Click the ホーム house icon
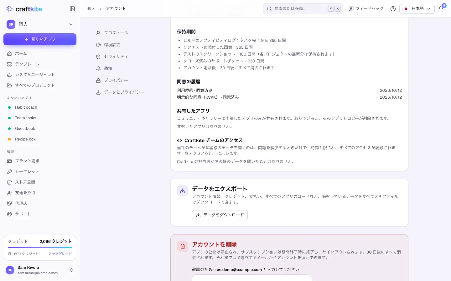 (9, 53)
